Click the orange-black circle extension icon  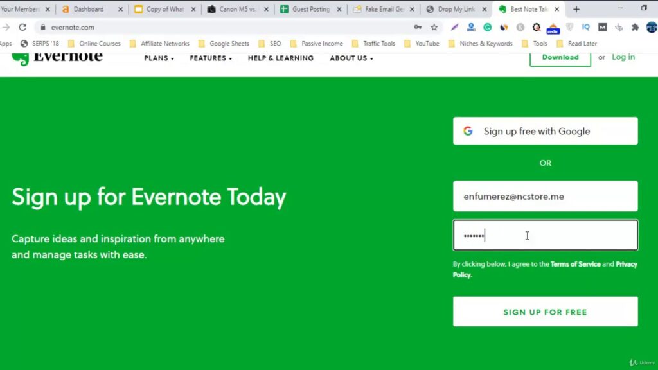tap(504, 27)
